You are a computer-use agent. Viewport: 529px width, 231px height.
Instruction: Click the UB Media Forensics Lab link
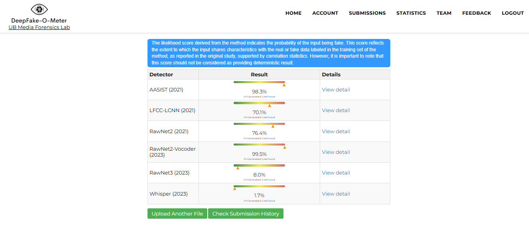(x=39, y=27)
